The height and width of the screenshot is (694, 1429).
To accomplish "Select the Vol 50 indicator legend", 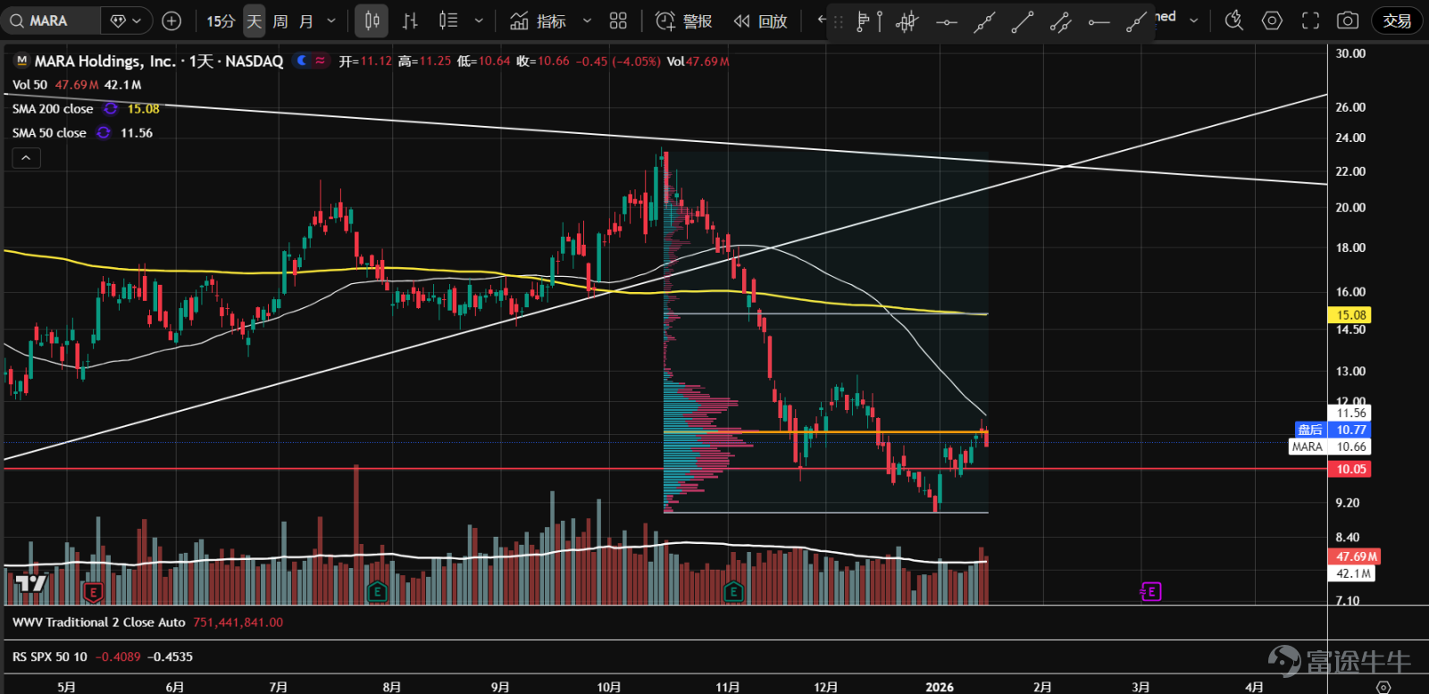I will click(x=29, y=85).
